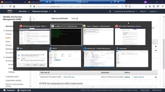
Task: Open the Firefox library icon
Action: pyautogui.click(x=150, y=6)
